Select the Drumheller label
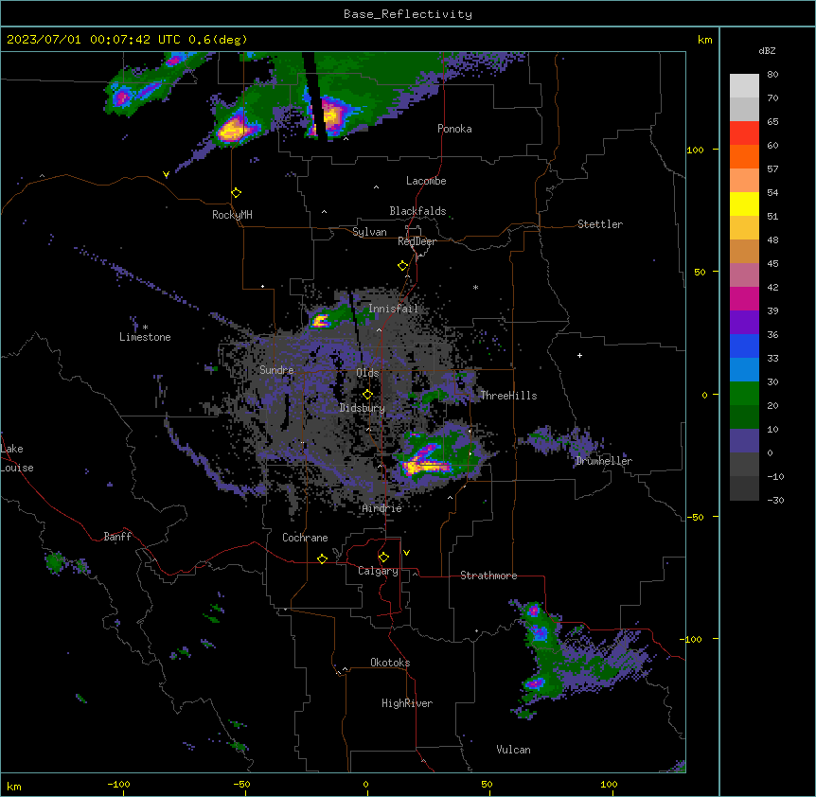Viewport: 816px width, 797px height. click(x=604, y=461)
